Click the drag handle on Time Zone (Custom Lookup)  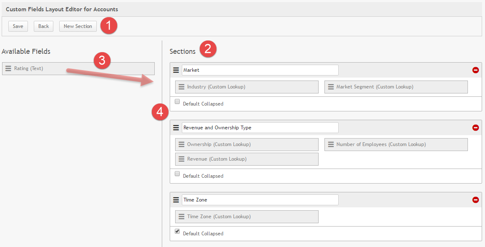click(182, 216)
